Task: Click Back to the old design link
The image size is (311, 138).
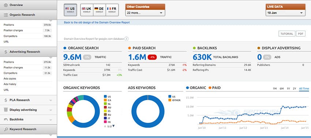Action: [97, 23]
